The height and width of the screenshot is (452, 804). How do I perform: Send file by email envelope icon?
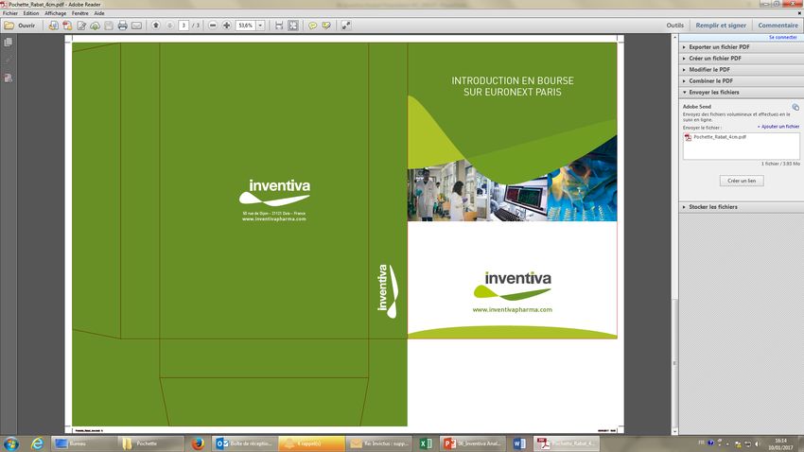136,26
